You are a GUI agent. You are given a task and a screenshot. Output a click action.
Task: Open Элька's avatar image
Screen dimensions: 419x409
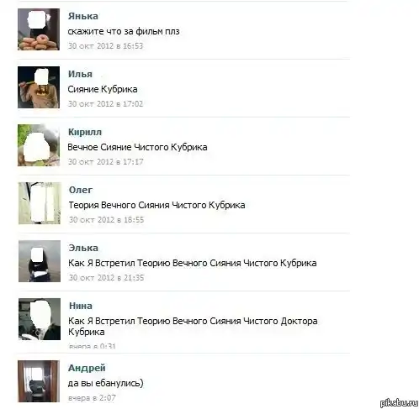[40, 261]
